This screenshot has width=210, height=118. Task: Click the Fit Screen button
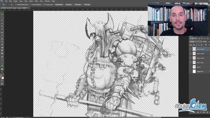point(69,5)
